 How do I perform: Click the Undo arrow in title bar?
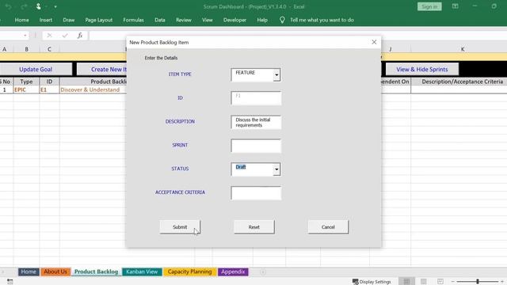click(8, 6)
